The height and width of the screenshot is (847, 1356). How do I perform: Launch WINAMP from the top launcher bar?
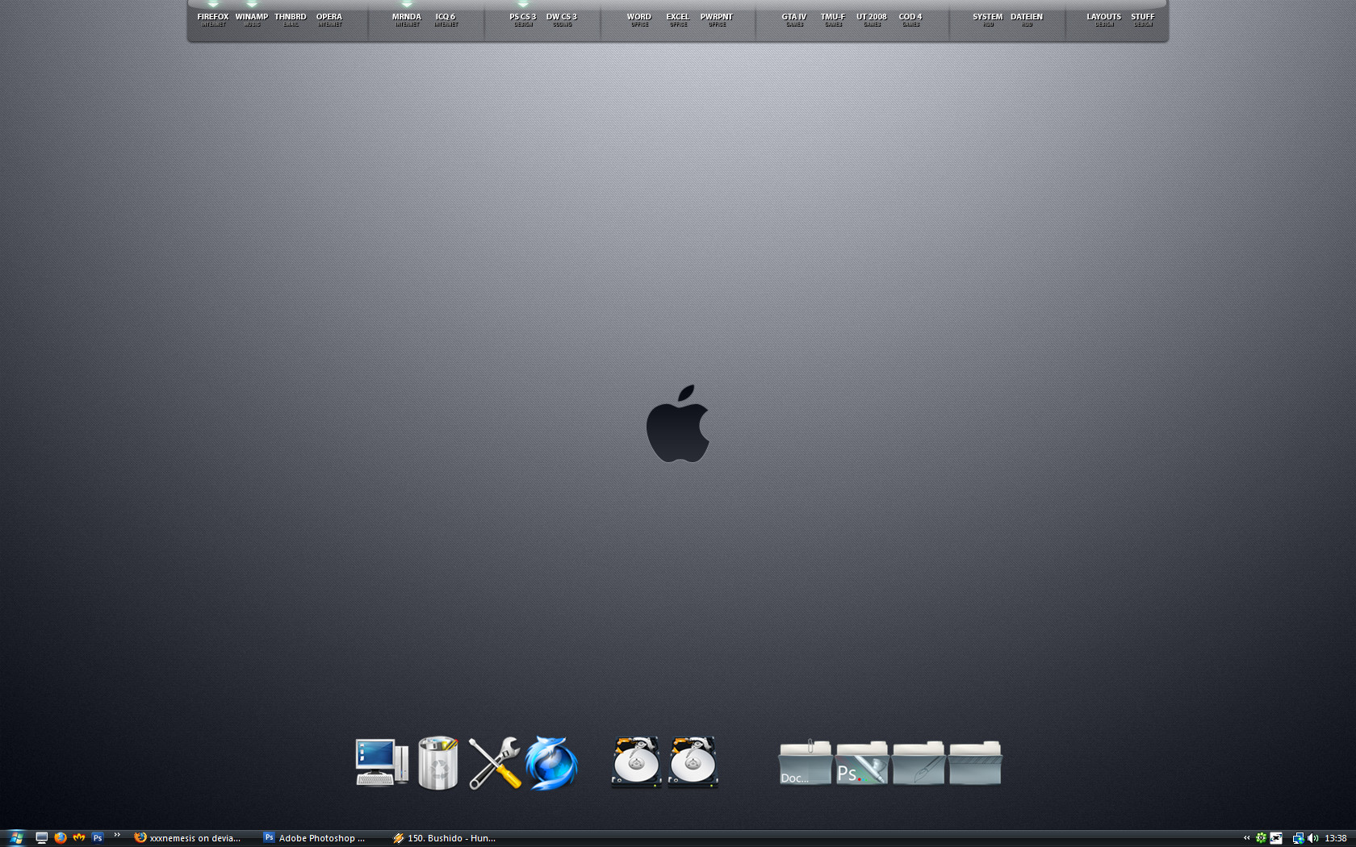point(252,19)
